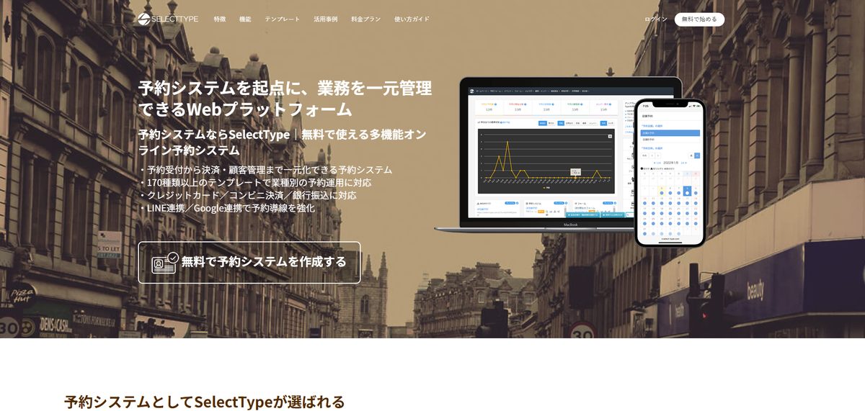Viewport: 865px width, 411px height.
Task: Open the 料金プラン menu item
Action: (x=365, y=19)
